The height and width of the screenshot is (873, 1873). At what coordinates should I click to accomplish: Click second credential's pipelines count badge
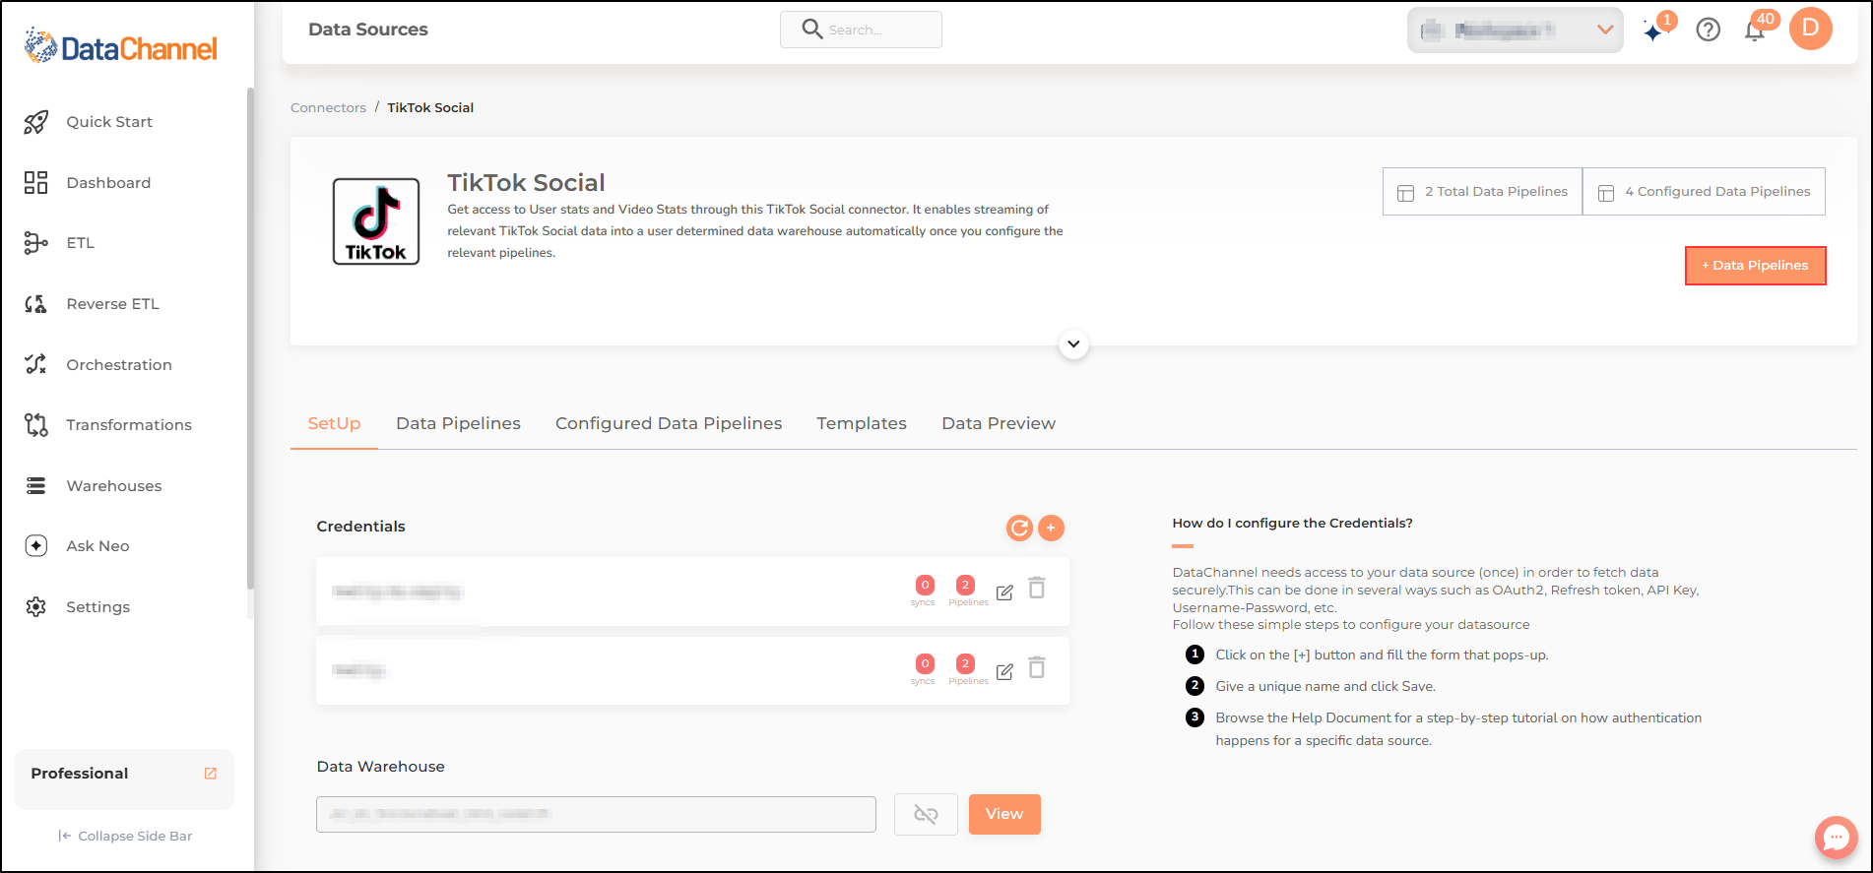pos(965,663)
